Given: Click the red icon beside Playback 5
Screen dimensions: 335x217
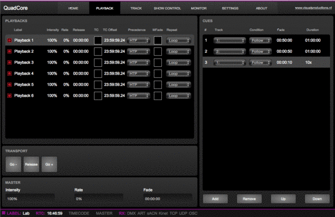Looking at the screenshot, I should [9, 85].
